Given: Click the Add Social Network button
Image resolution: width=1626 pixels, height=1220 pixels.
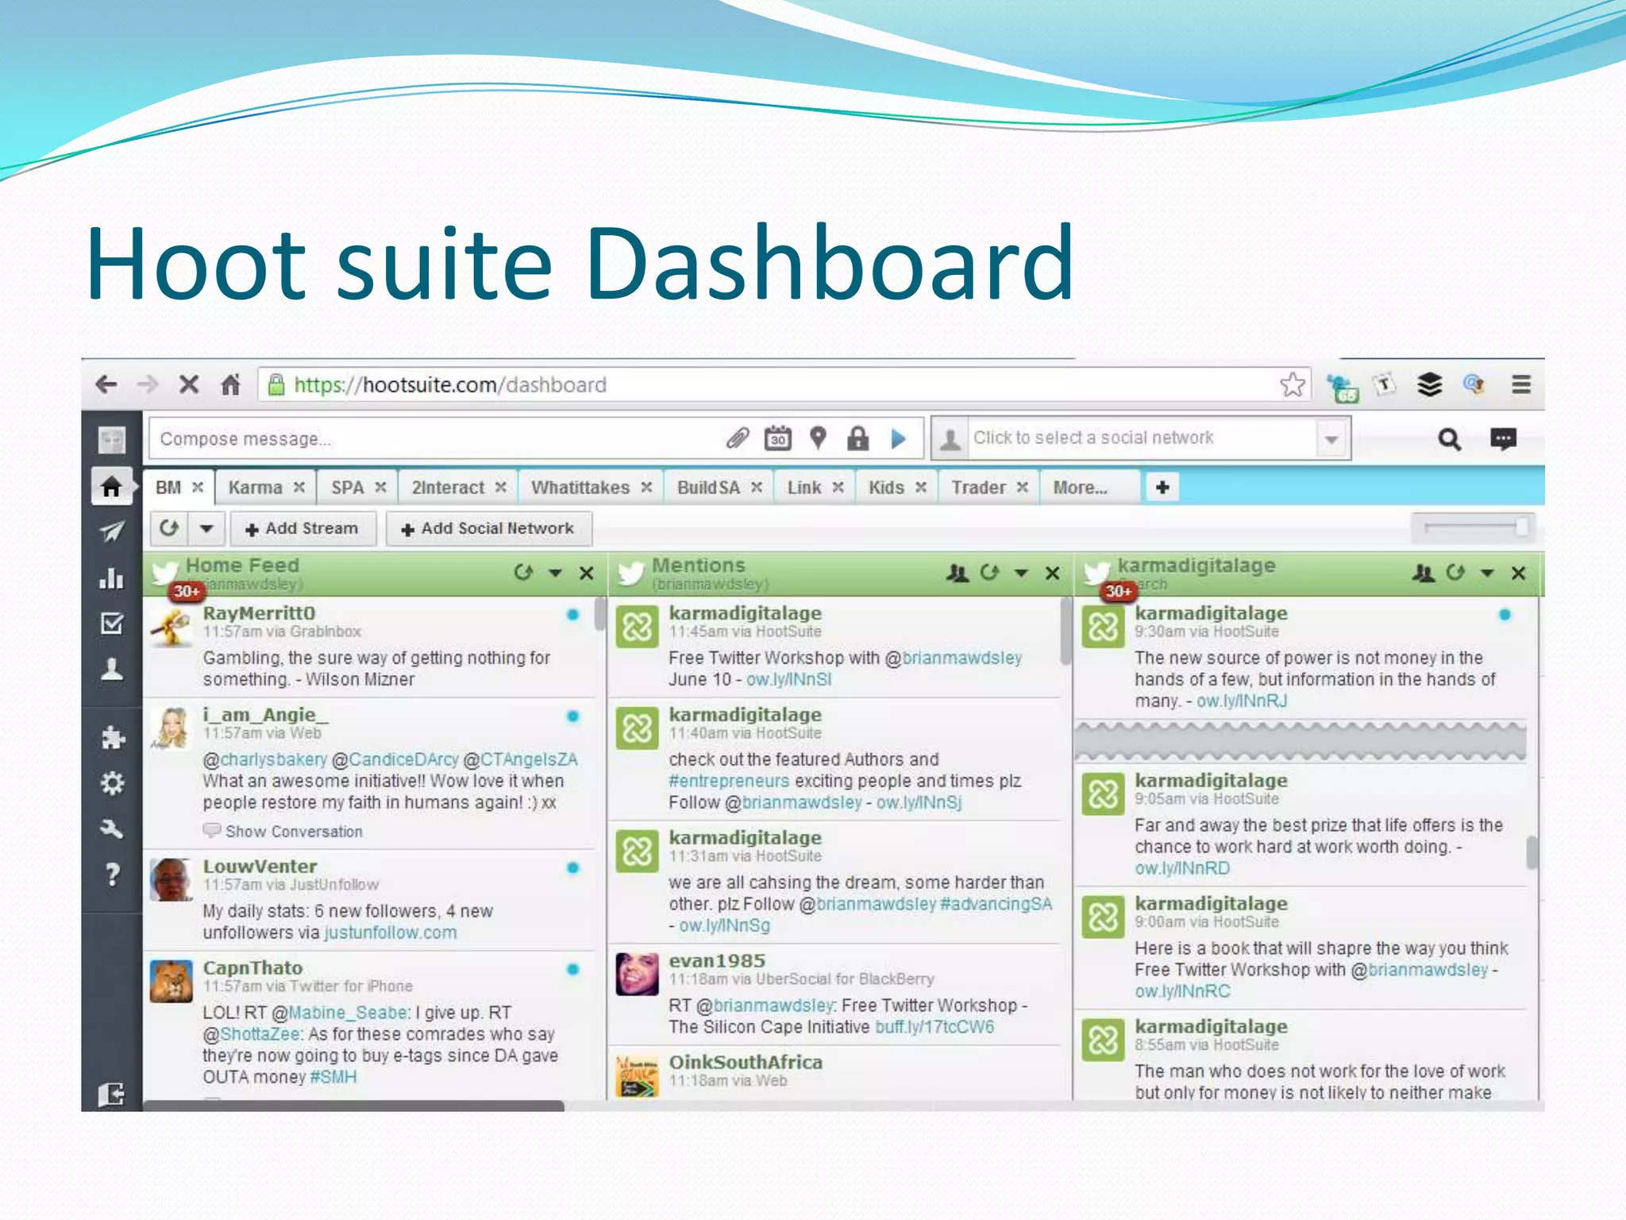Looking at the screenshot, I should tap(488, 529).
